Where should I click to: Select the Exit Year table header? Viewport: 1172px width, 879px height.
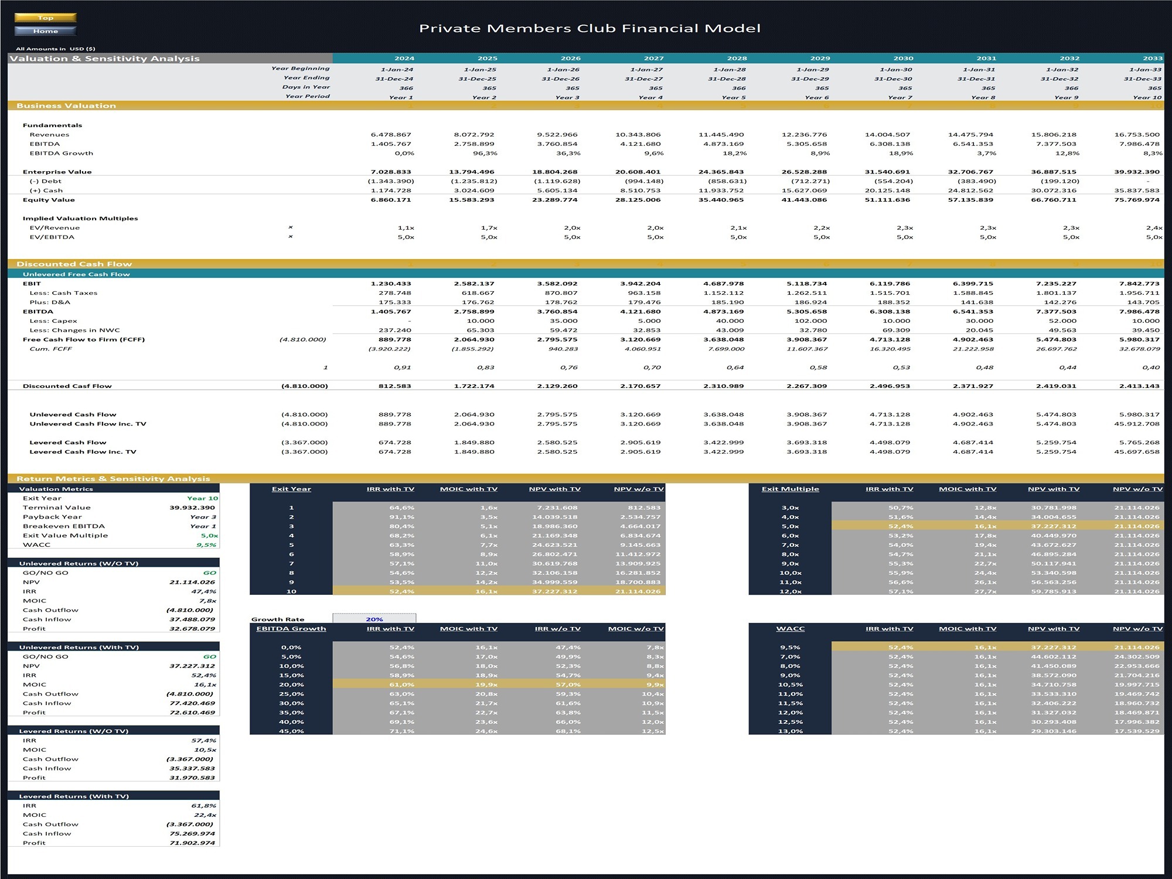point(291,489)
